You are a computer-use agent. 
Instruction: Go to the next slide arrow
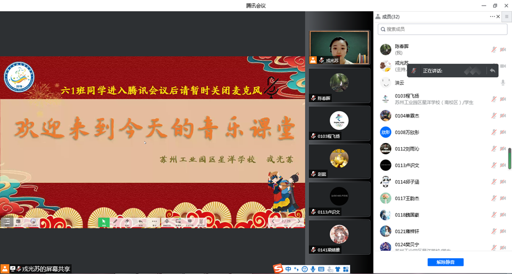(299, 221)
